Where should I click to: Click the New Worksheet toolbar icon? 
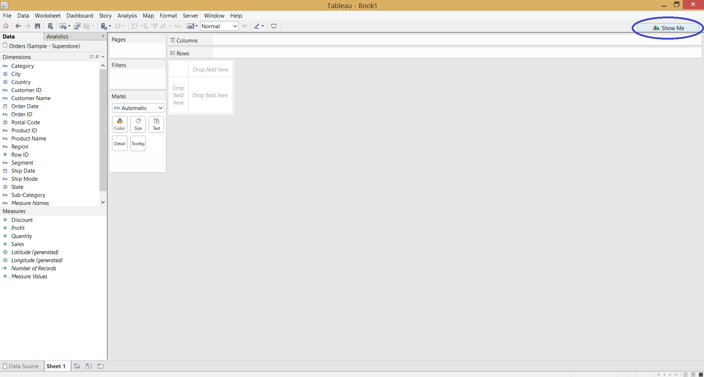click(x=63, y=26)
